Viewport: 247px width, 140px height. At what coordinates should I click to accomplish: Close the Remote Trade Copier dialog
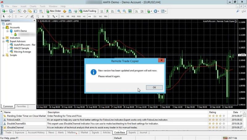(161, 61)
